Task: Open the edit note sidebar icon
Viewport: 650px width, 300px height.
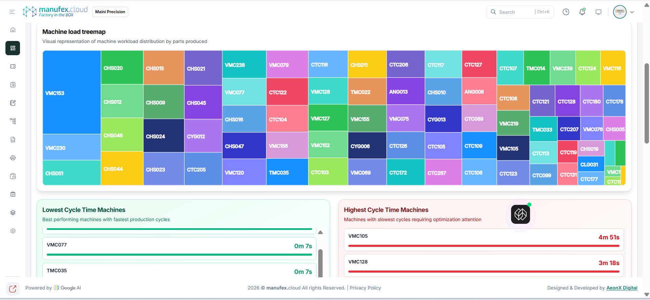Action: [13, 103]
